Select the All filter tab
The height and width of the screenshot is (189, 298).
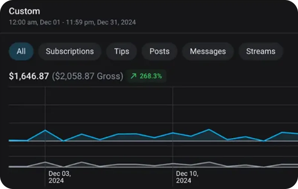pyautogui.click(x=21, y=51)
